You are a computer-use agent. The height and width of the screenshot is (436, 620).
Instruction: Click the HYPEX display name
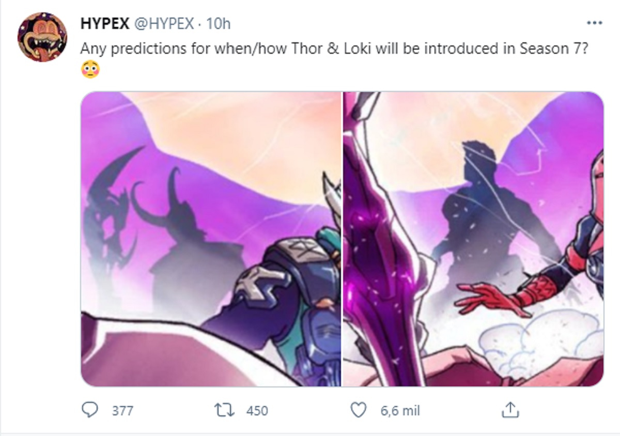[x=105, y=24]
